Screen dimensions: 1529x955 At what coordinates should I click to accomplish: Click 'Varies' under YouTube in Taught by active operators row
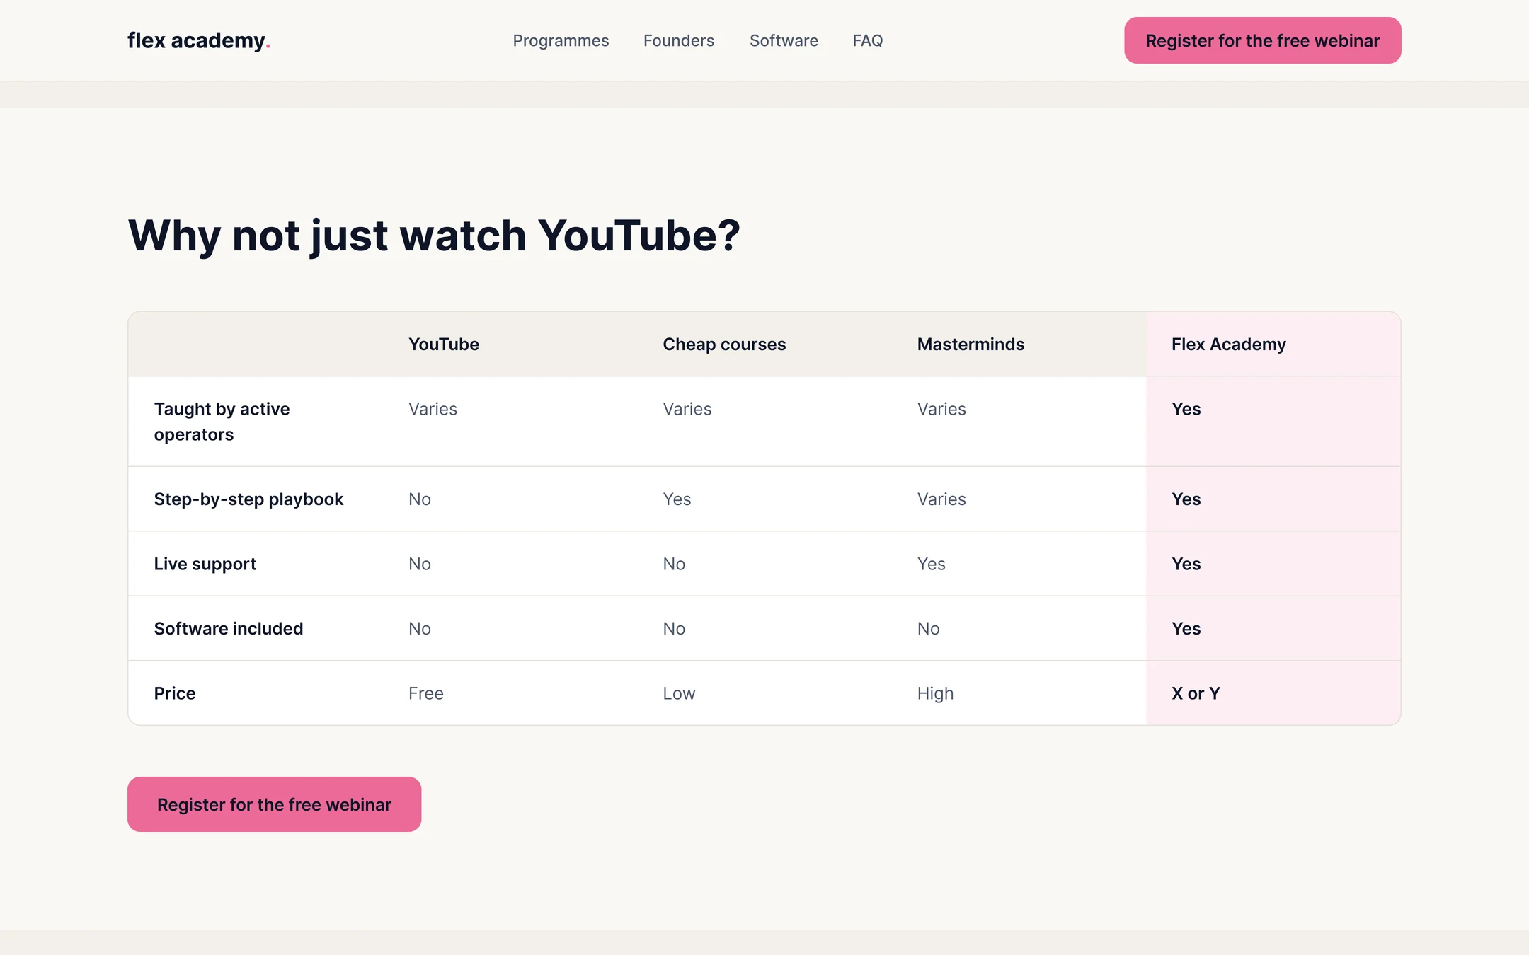point(433,409)
